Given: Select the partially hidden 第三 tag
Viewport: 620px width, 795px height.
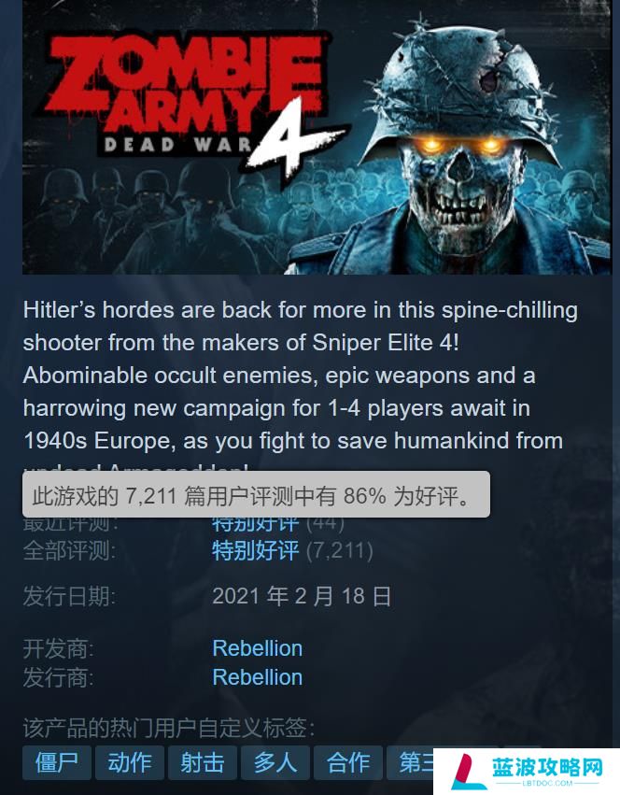Looking at the screenshot, I should pyautogui.click(x=410, y=762).
